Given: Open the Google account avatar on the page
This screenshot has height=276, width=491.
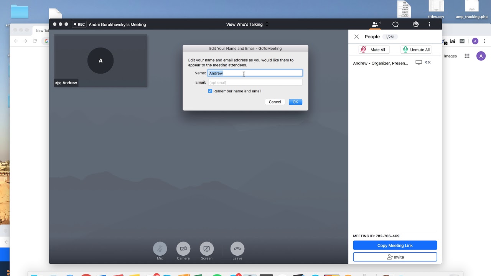Looking at the screenshot, I should (481, 56).
